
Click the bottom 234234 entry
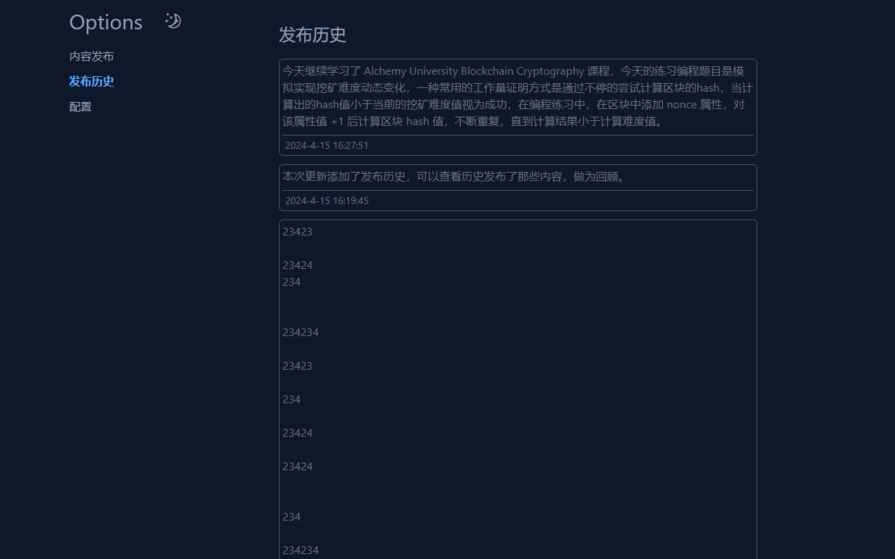coord(301,550)
